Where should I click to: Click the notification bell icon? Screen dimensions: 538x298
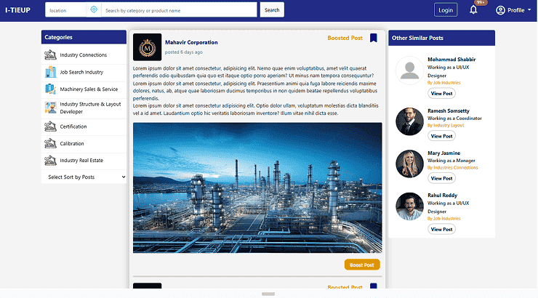click(x=473, y=10)
